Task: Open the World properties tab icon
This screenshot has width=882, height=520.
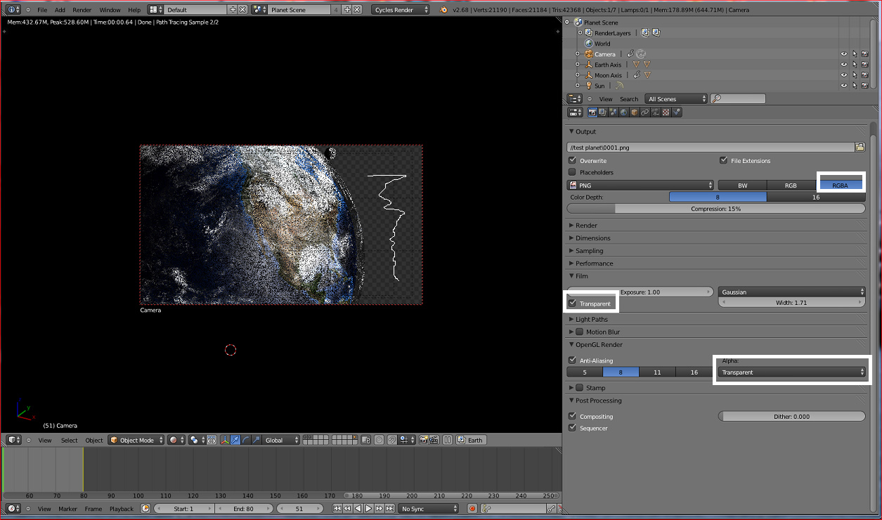Action: (624, 112)
